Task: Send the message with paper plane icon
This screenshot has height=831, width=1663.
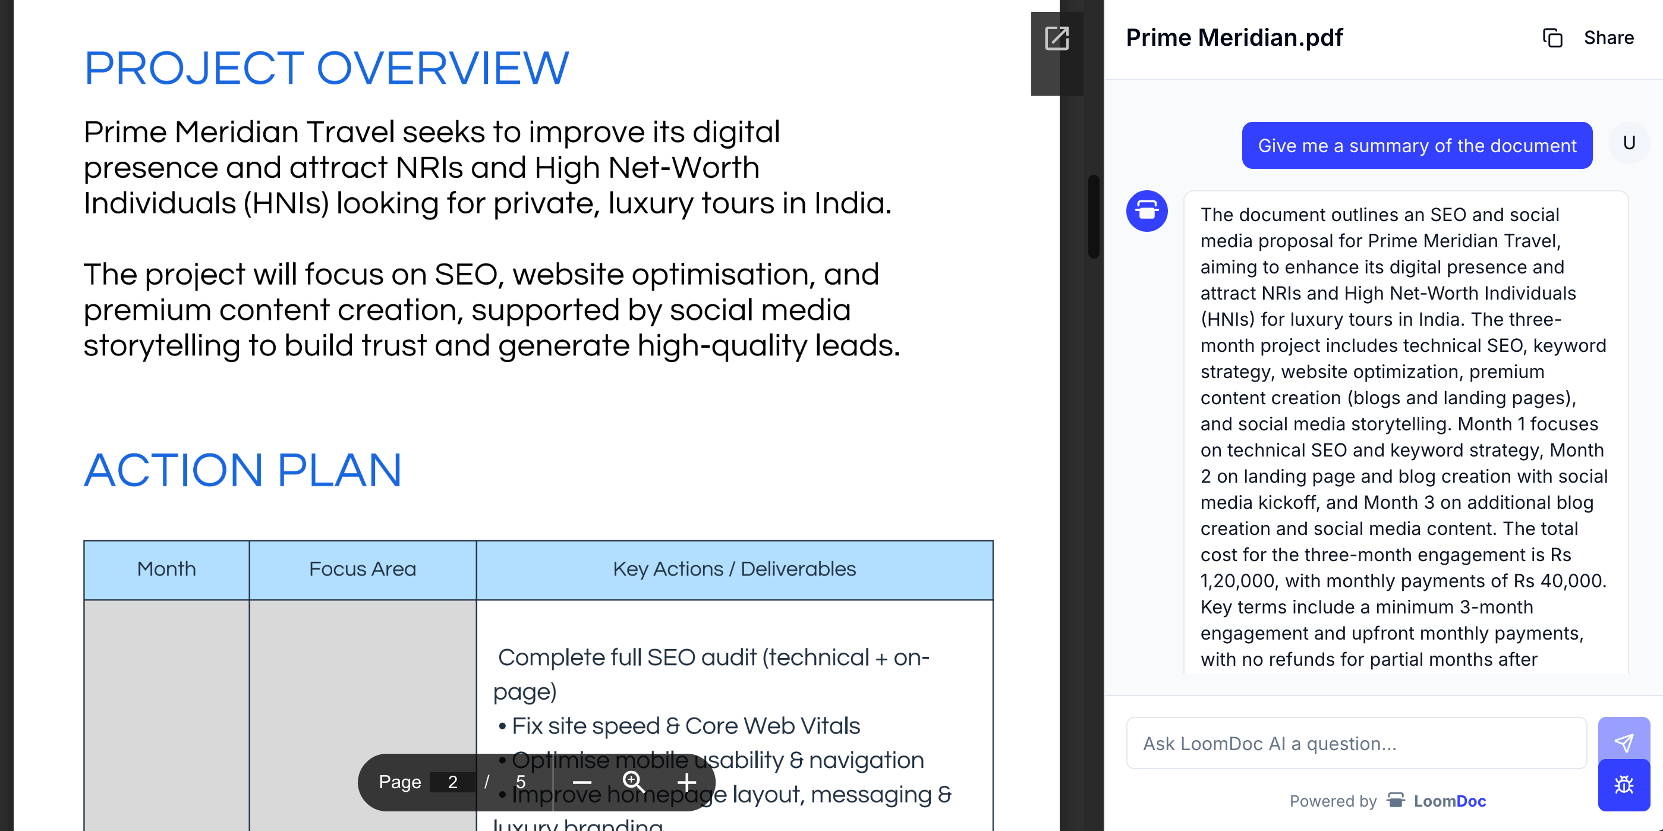Action: (1623, 742)
